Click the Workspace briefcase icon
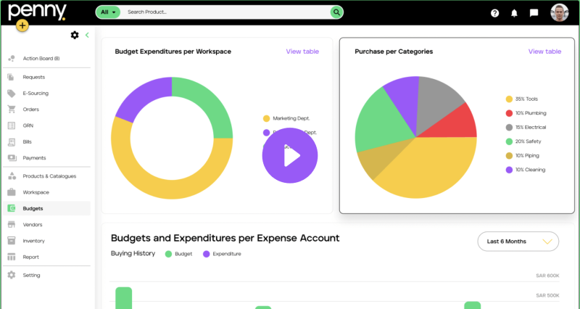580x309 pixels. coord(12,192)
